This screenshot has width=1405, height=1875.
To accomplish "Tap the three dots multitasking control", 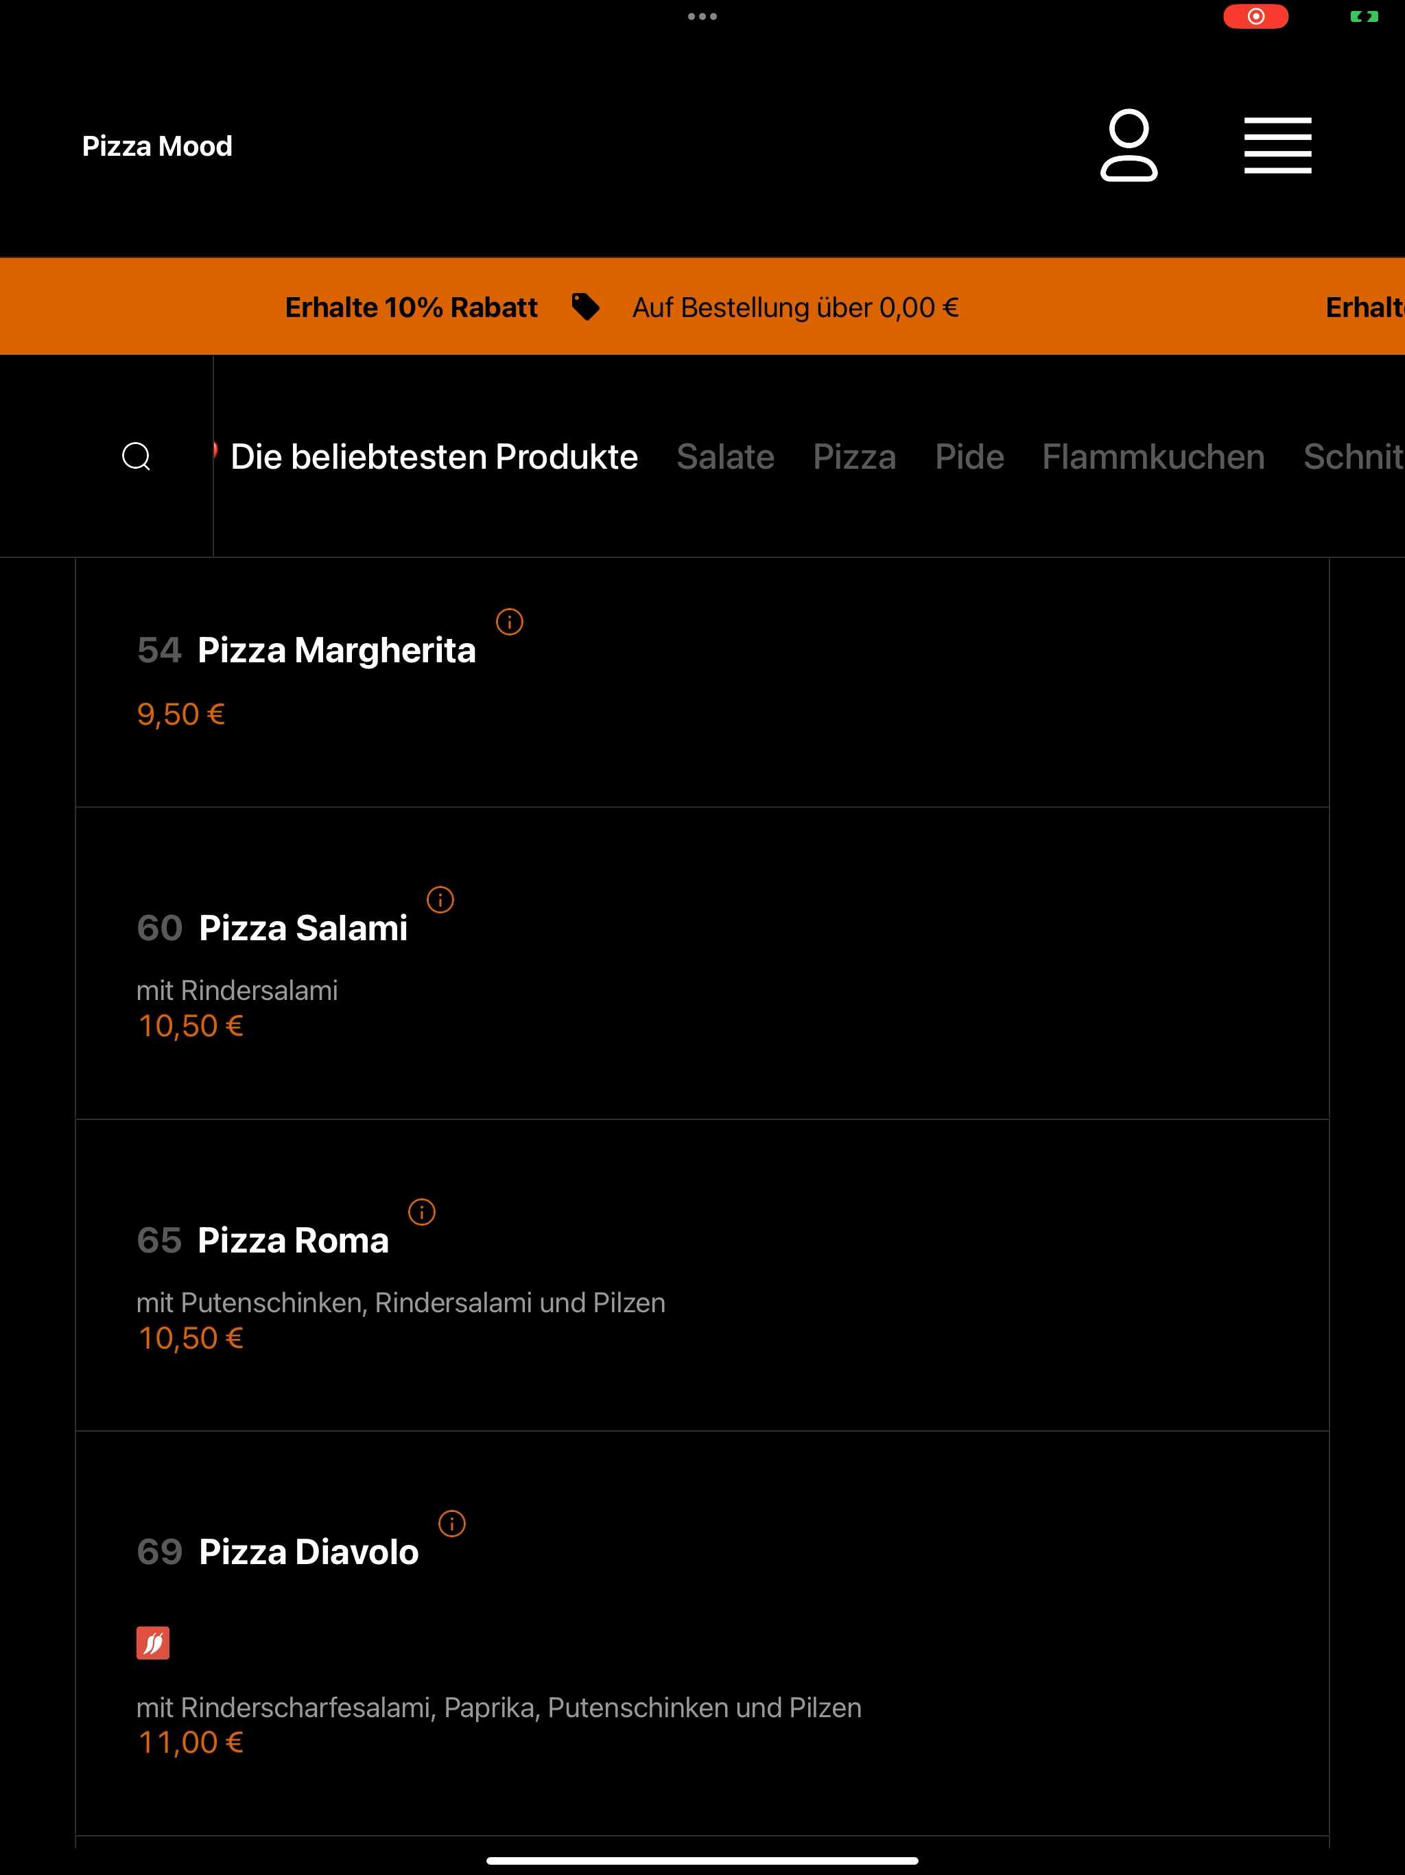I will coord(702,16).
